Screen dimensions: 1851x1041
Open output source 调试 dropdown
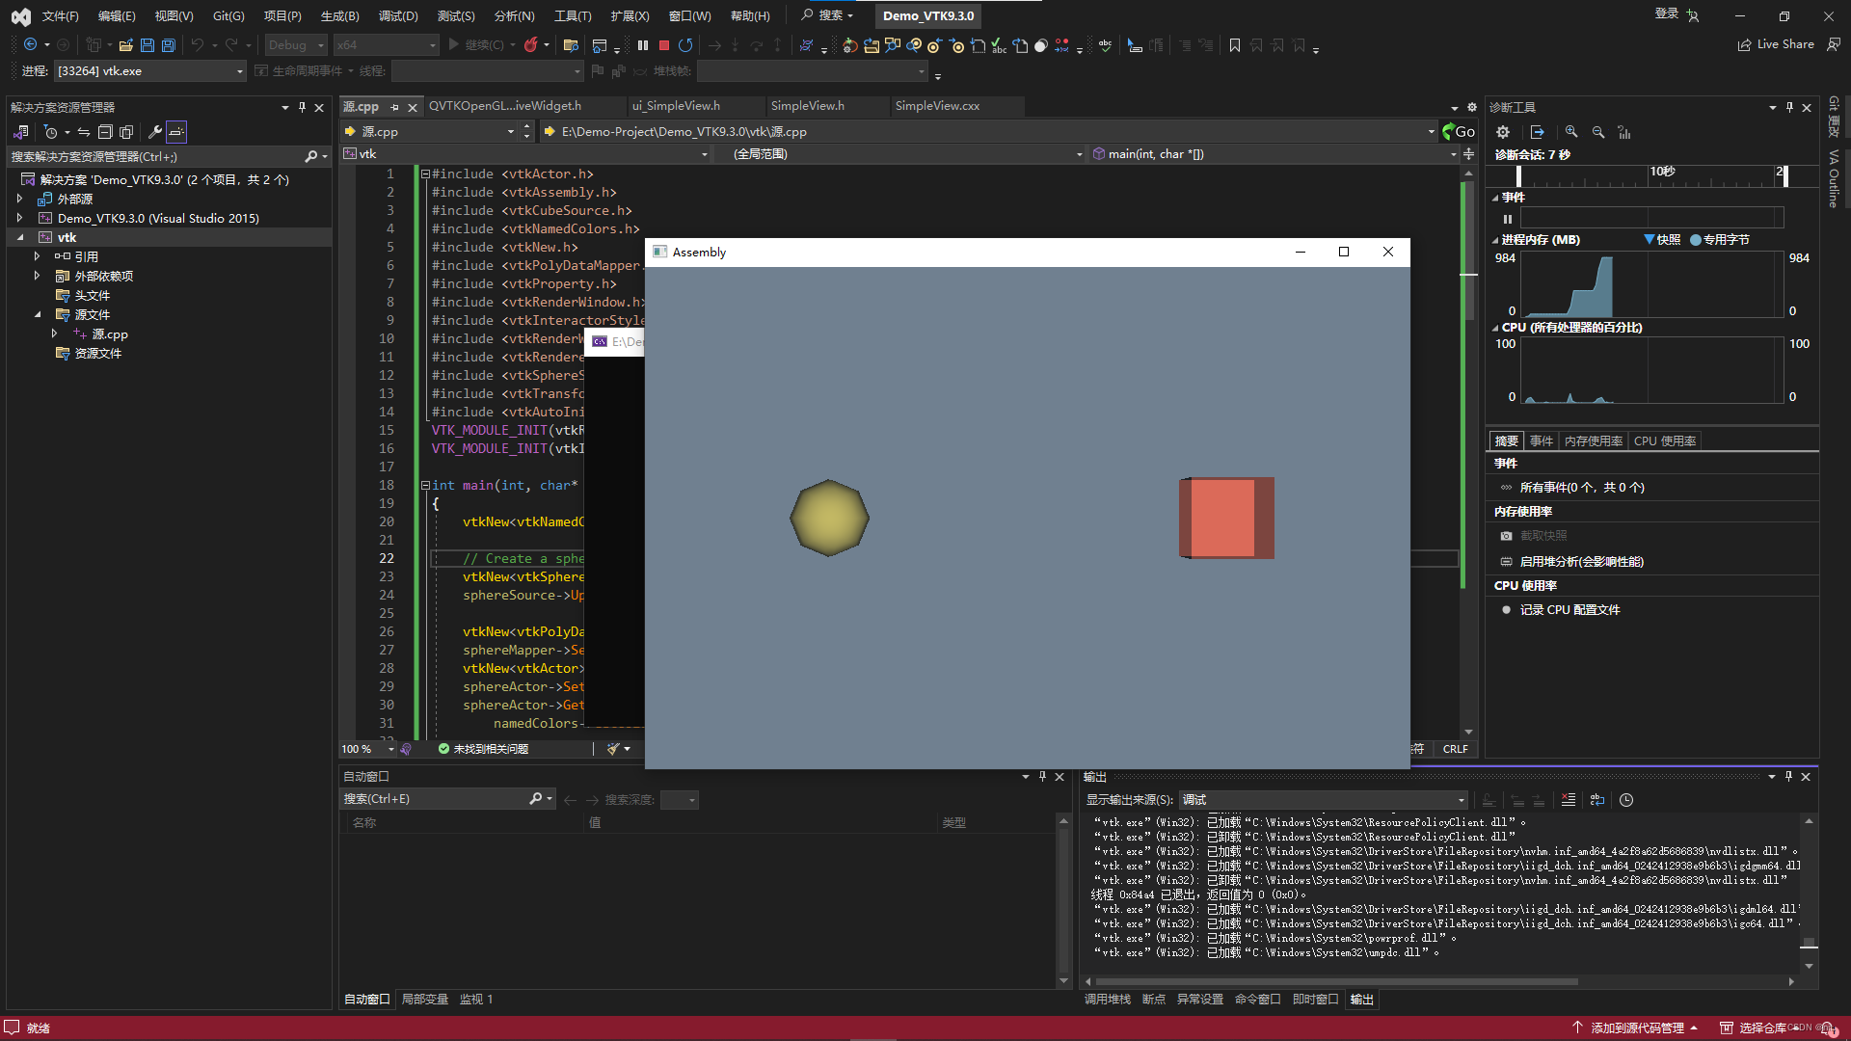click(x=1461, y=800)
